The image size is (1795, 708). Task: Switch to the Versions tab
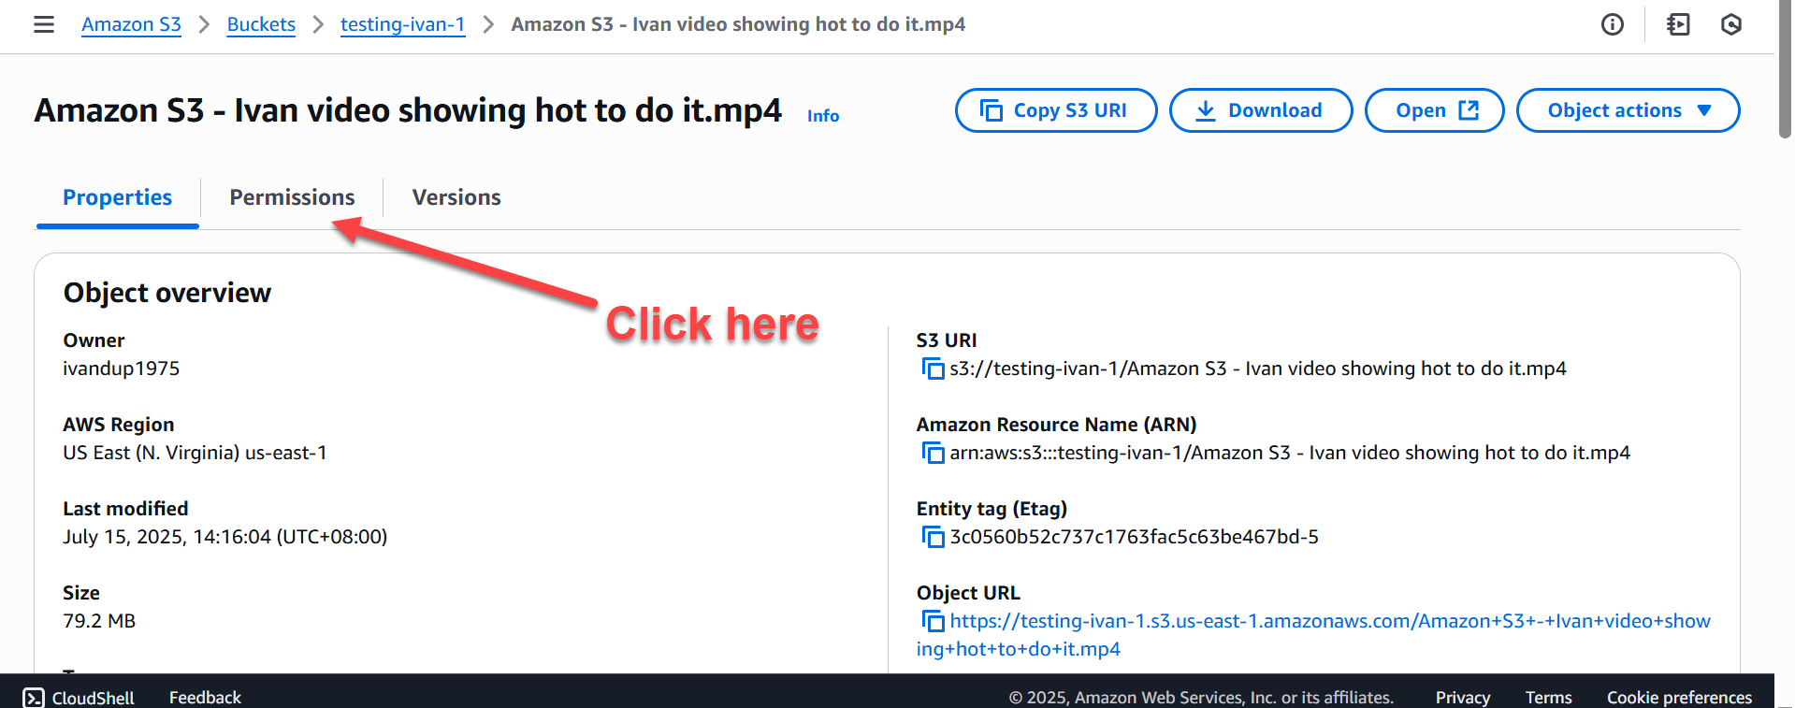pos(456,197)
